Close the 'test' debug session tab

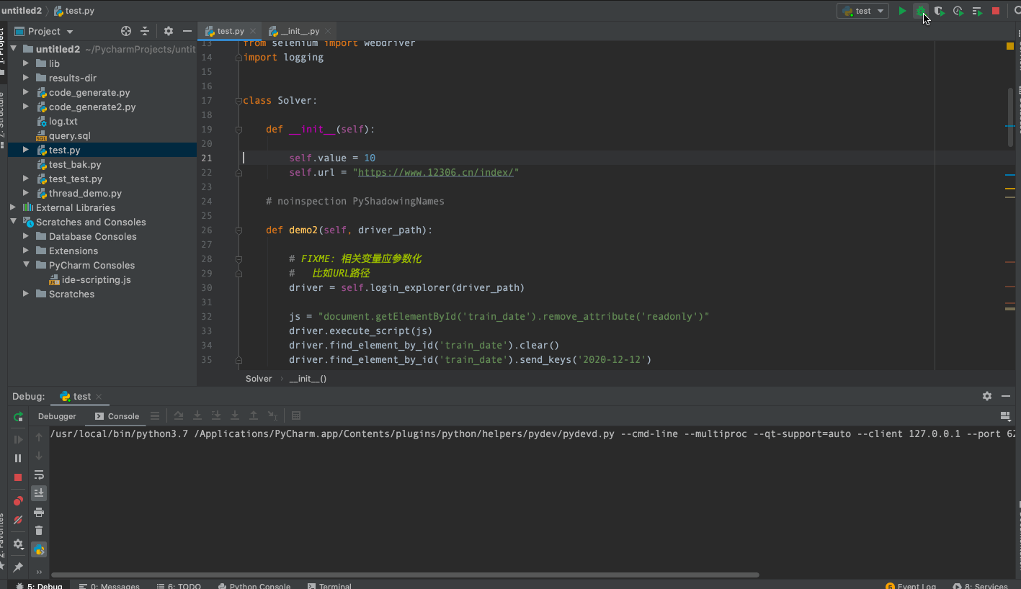[99, 397]
